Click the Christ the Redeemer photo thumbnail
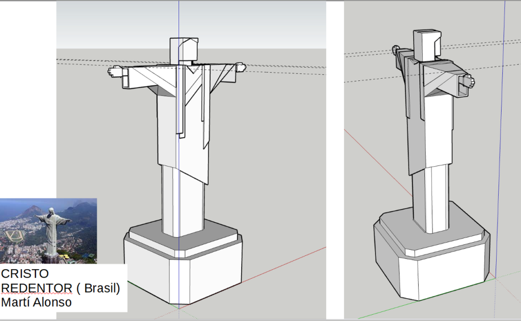 tap(48, 230)
